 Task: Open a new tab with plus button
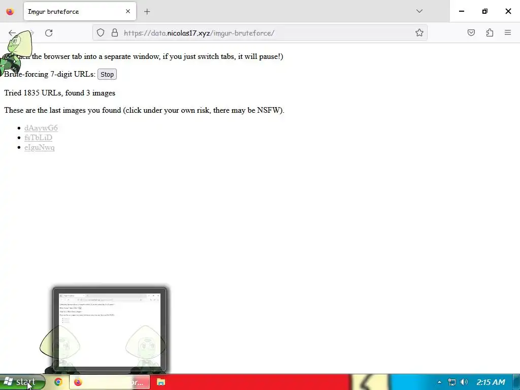pos(147,12)
